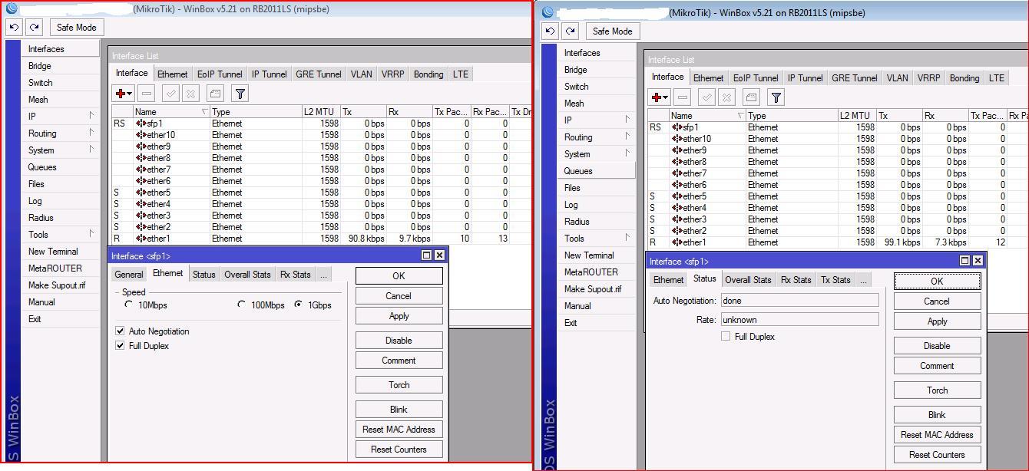Image resolution: width=1029 pixels, height=471 pixels.
Task: Click Enable checkmark icon in left Interface List
Action: (170, 94)
